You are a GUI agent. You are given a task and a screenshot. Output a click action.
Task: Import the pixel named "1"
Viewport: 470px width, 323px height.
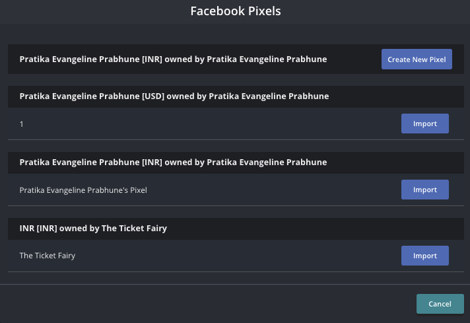click(424, 124)
